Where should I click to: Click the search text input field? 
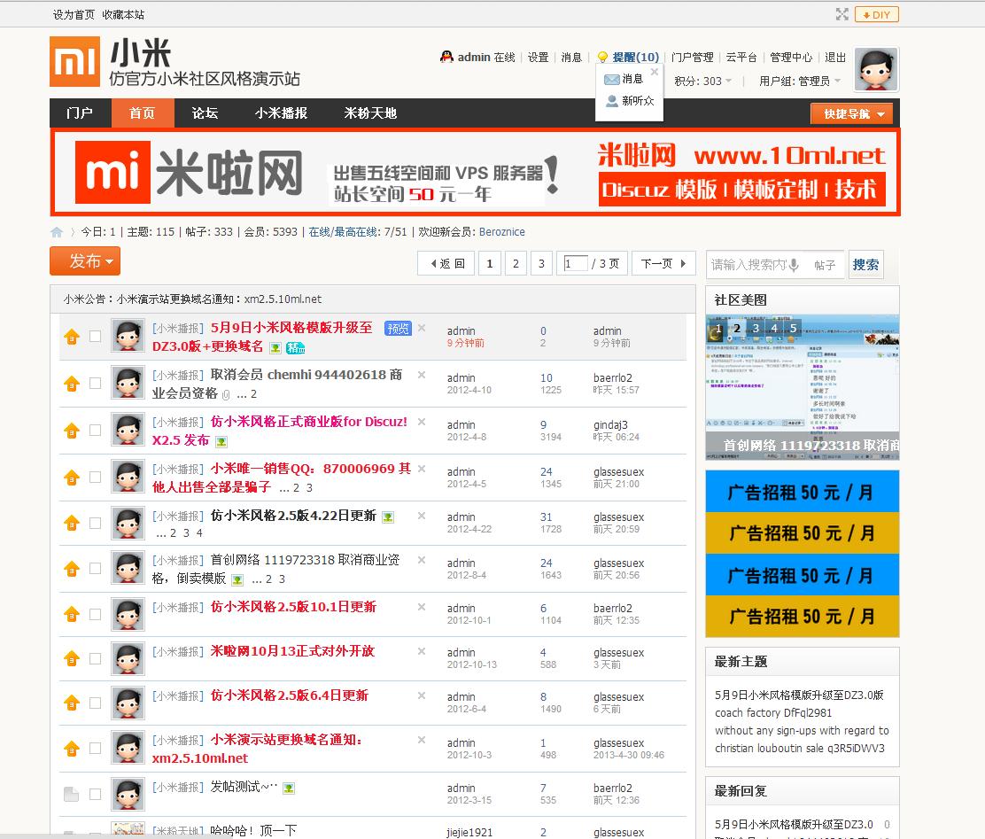[748, 265]
